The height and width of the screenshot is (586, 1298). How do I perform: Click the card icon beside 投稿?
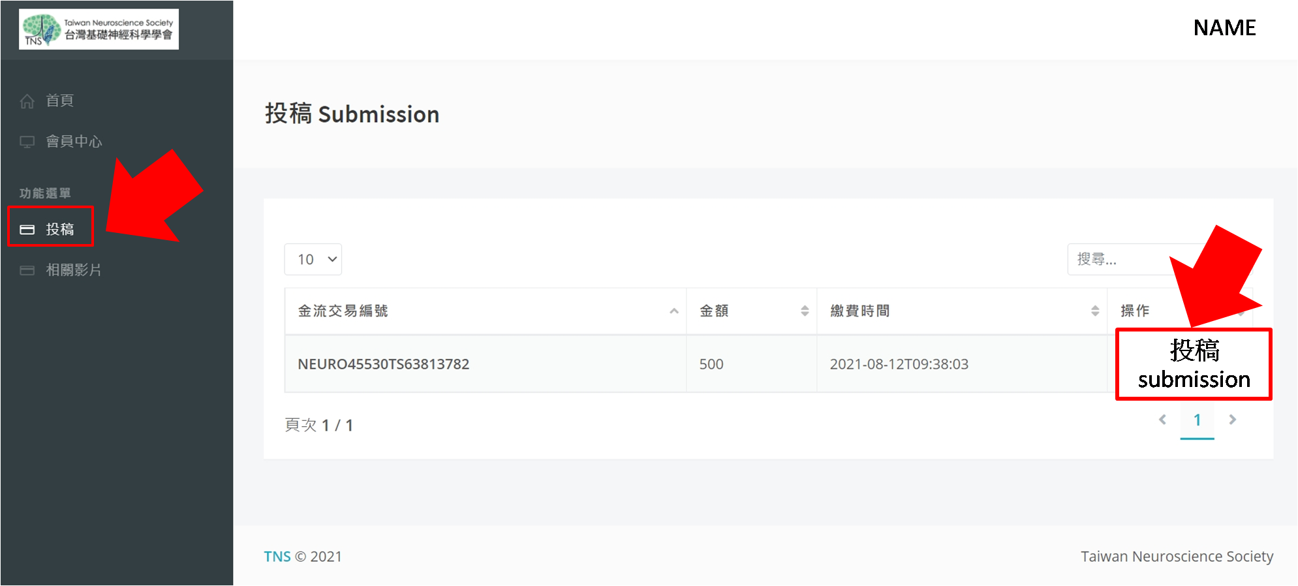[x=27, y=230]
